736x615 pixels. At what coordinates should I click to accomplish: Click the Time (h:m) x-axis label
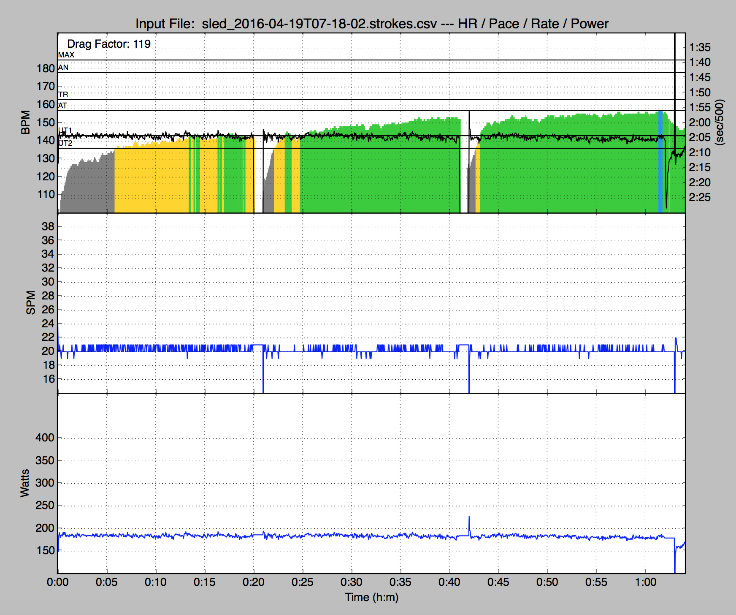pyautogui.click(x=371, y=597)
